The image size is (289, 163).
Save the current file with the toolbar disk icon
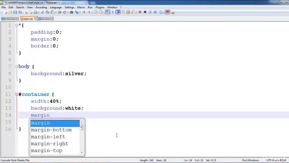tap(15, 12)
